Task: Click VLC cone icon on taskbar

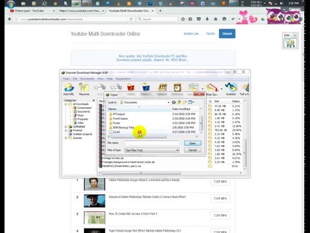Action: point(119,4)
